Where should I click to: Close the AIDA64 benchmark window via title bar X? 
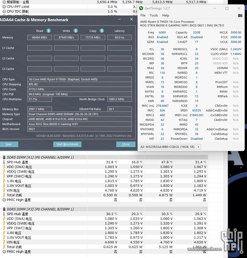(x=132, y=19)
